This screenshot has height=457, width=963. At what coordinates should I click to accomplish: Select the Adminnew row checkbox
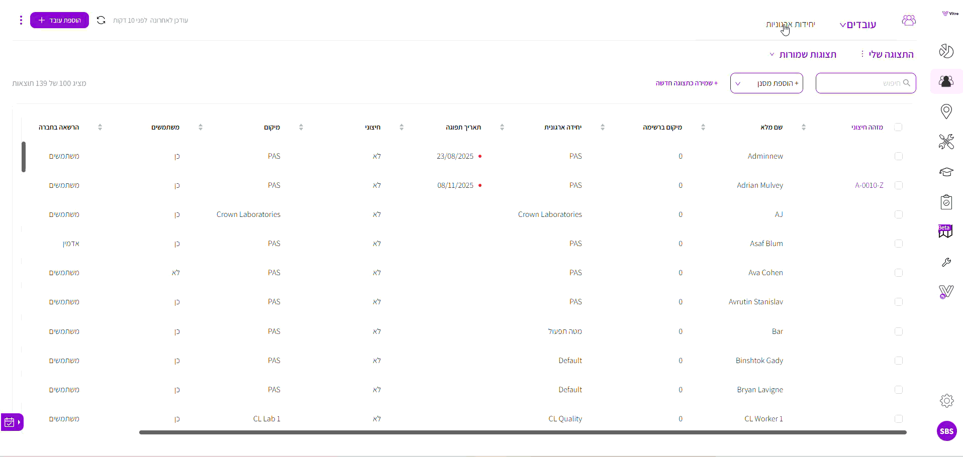899,156
